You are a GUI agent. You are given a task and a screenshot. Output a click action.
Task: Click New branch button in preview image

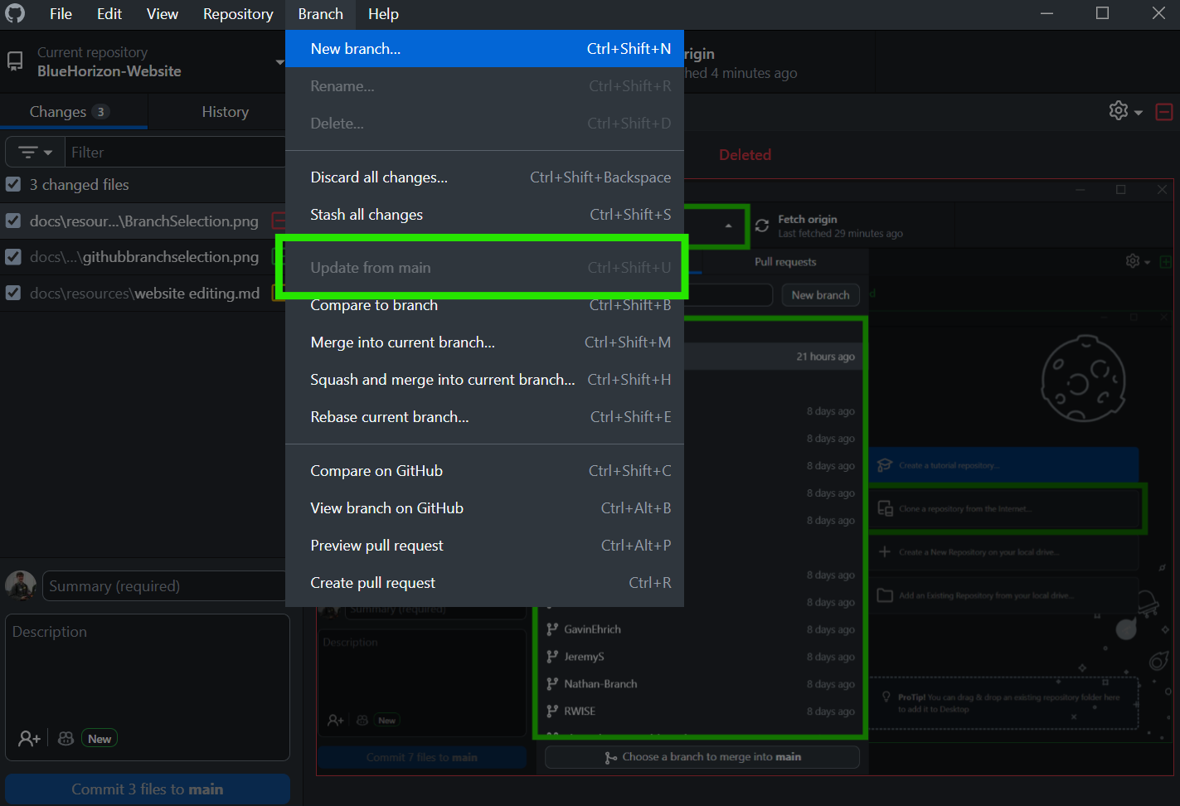point(820,295)
